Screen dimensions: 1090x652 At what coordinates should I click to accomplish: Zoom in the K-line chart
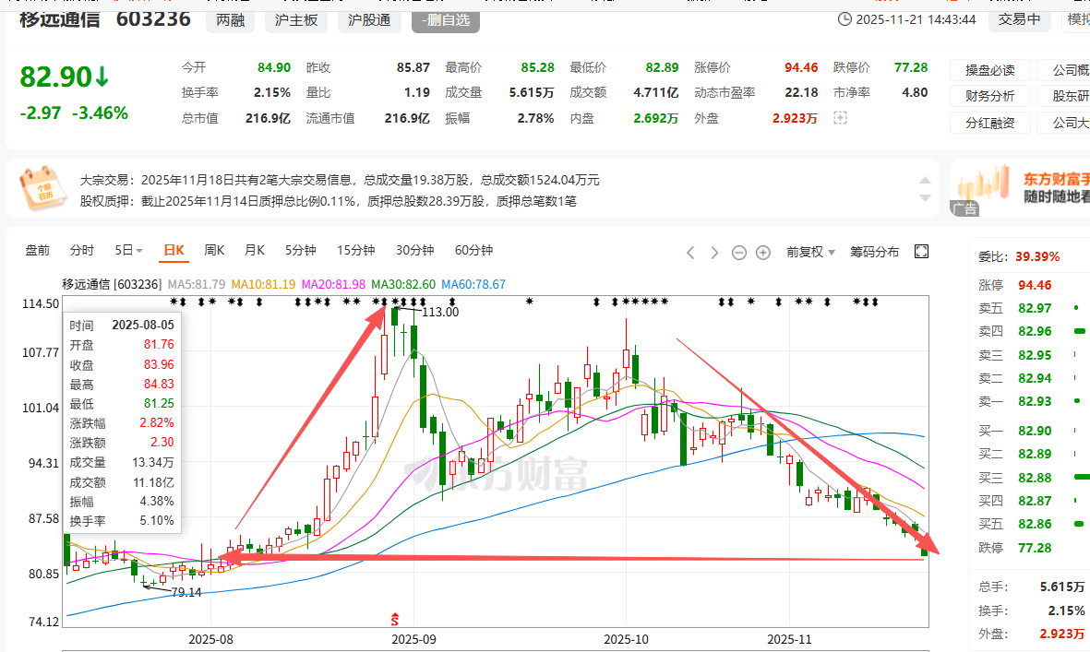coord(763,253)
